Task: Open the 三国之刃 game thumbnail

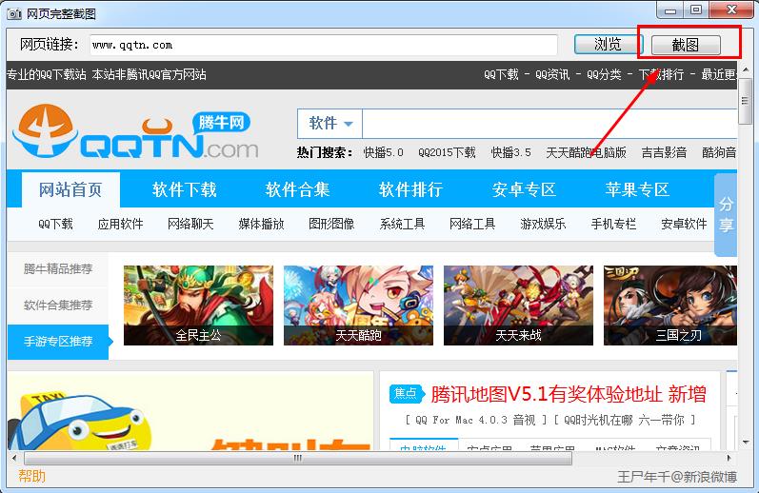Action: [679, 305]
